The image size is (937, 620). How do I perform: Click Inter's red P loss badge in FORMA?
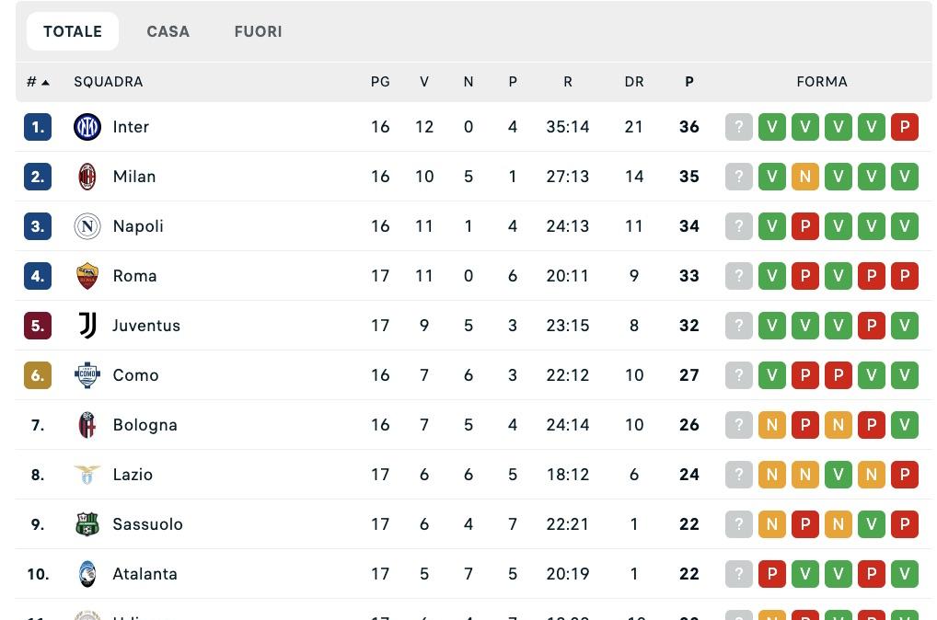904,127
